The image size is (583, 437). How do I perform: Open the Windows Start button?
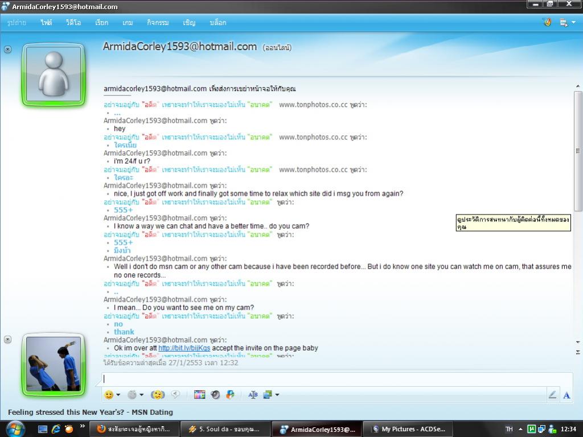15,429
